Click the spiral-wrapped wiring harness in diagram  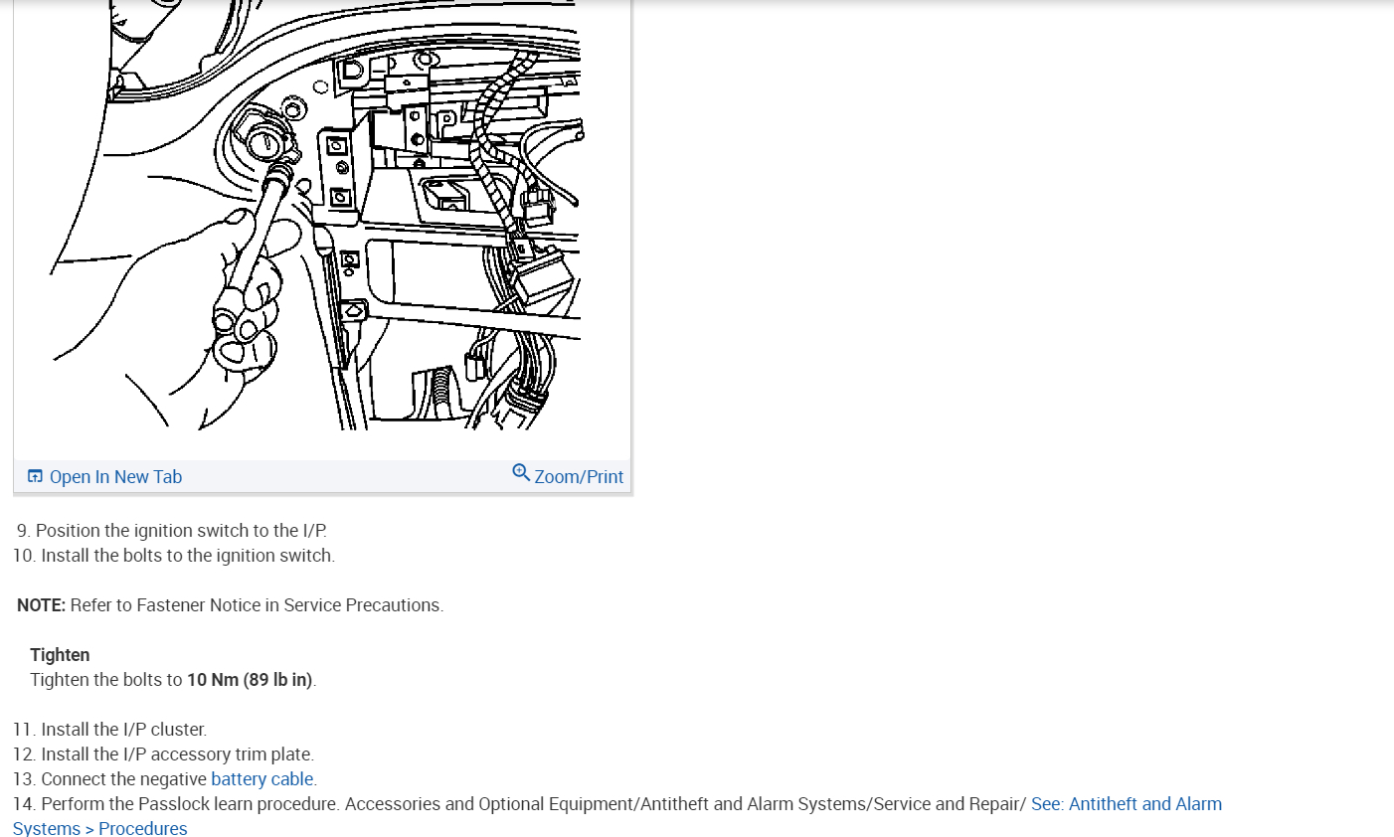[496, 149]
